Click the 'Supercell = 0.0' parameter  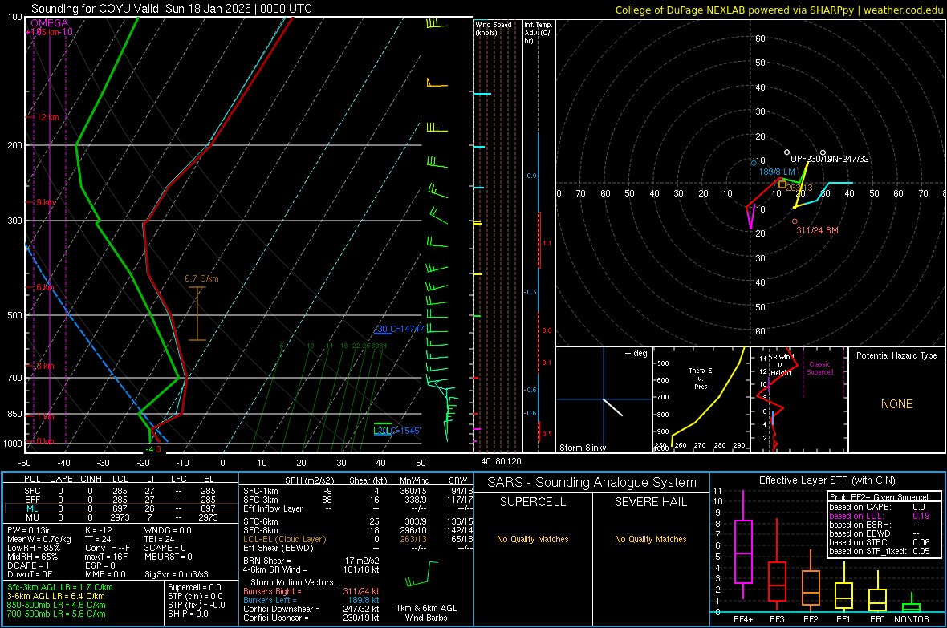pyautogui.click(x=194, y=587)
